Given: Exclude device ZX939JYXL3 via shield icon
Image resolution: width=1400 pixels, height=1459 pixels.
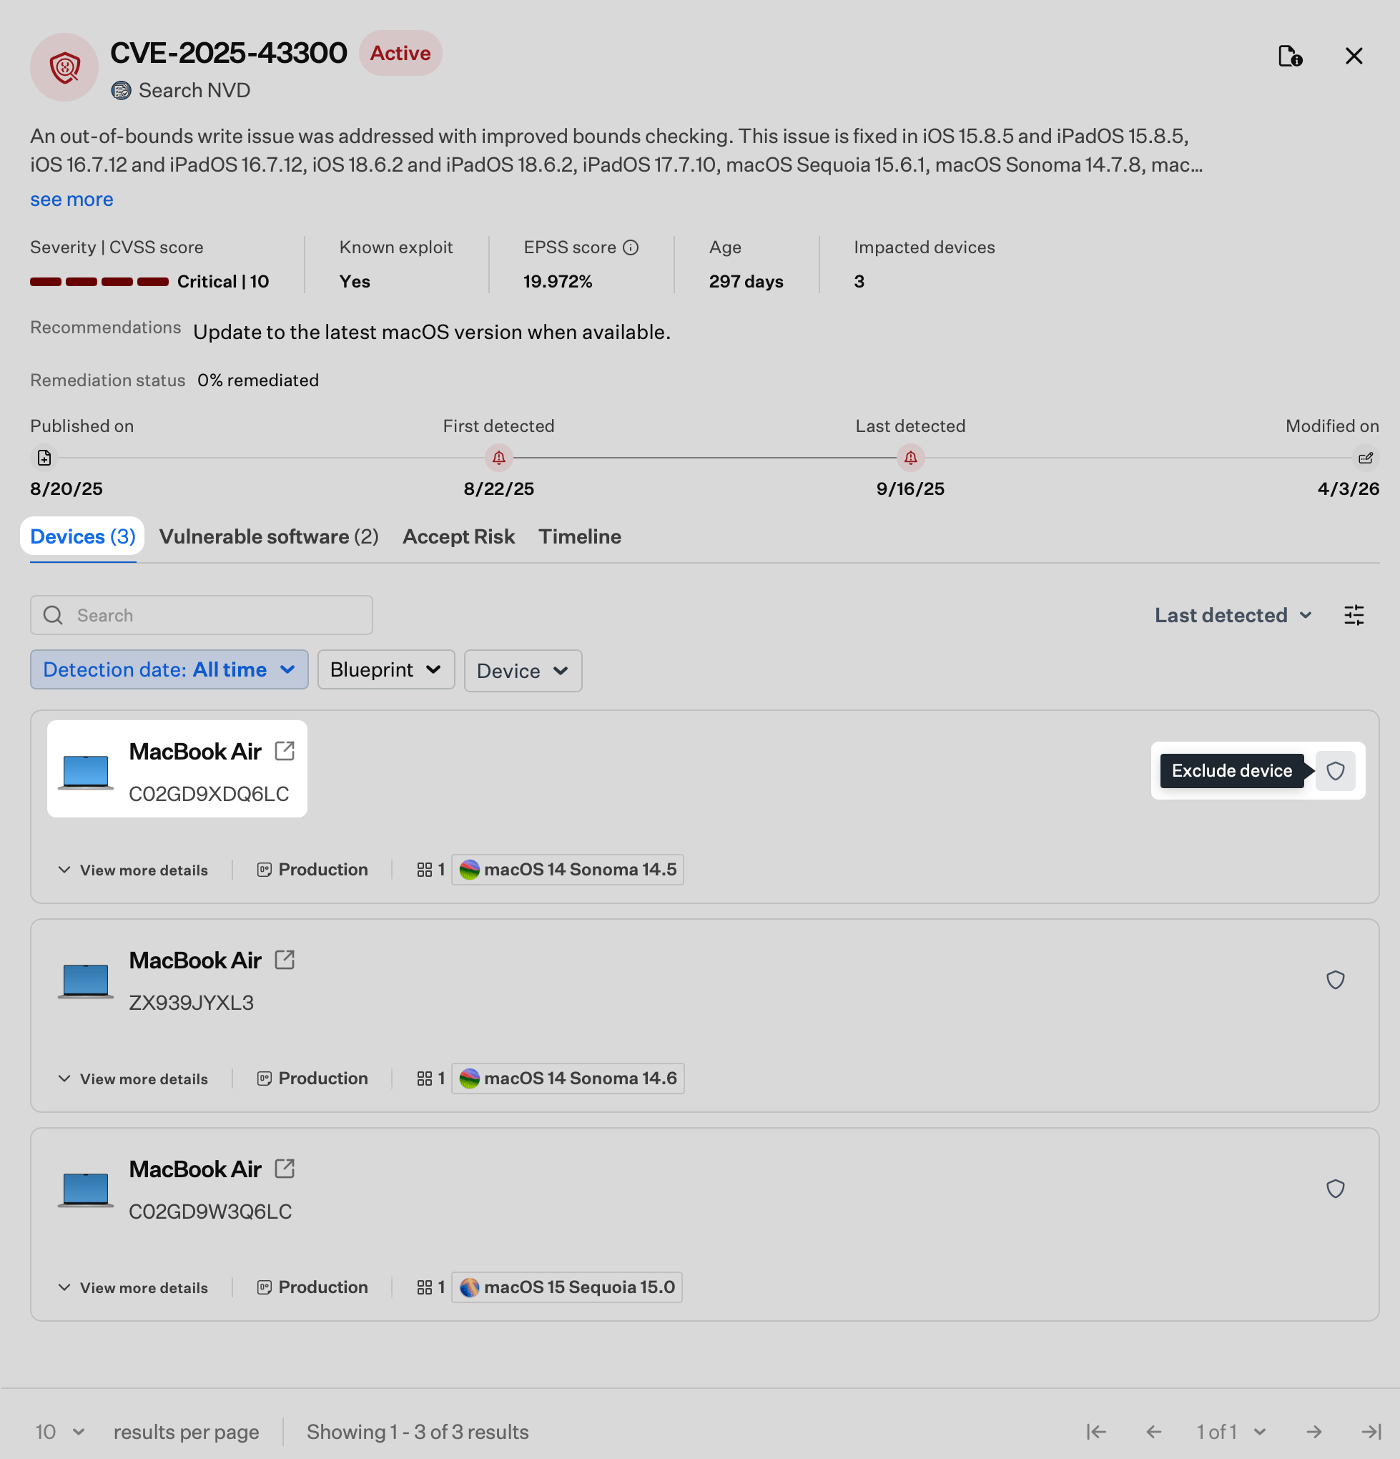Looking at the screenshot, I should click(x=1335, y=980).
